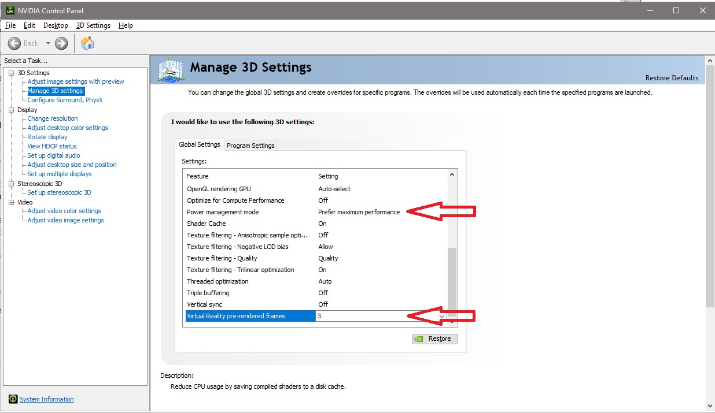This screenshot has height=413, width=715.
Task: Click Restore Defaults link
Action: coord(672,78)
